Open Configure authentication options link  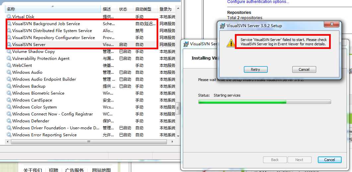(258, 2)
